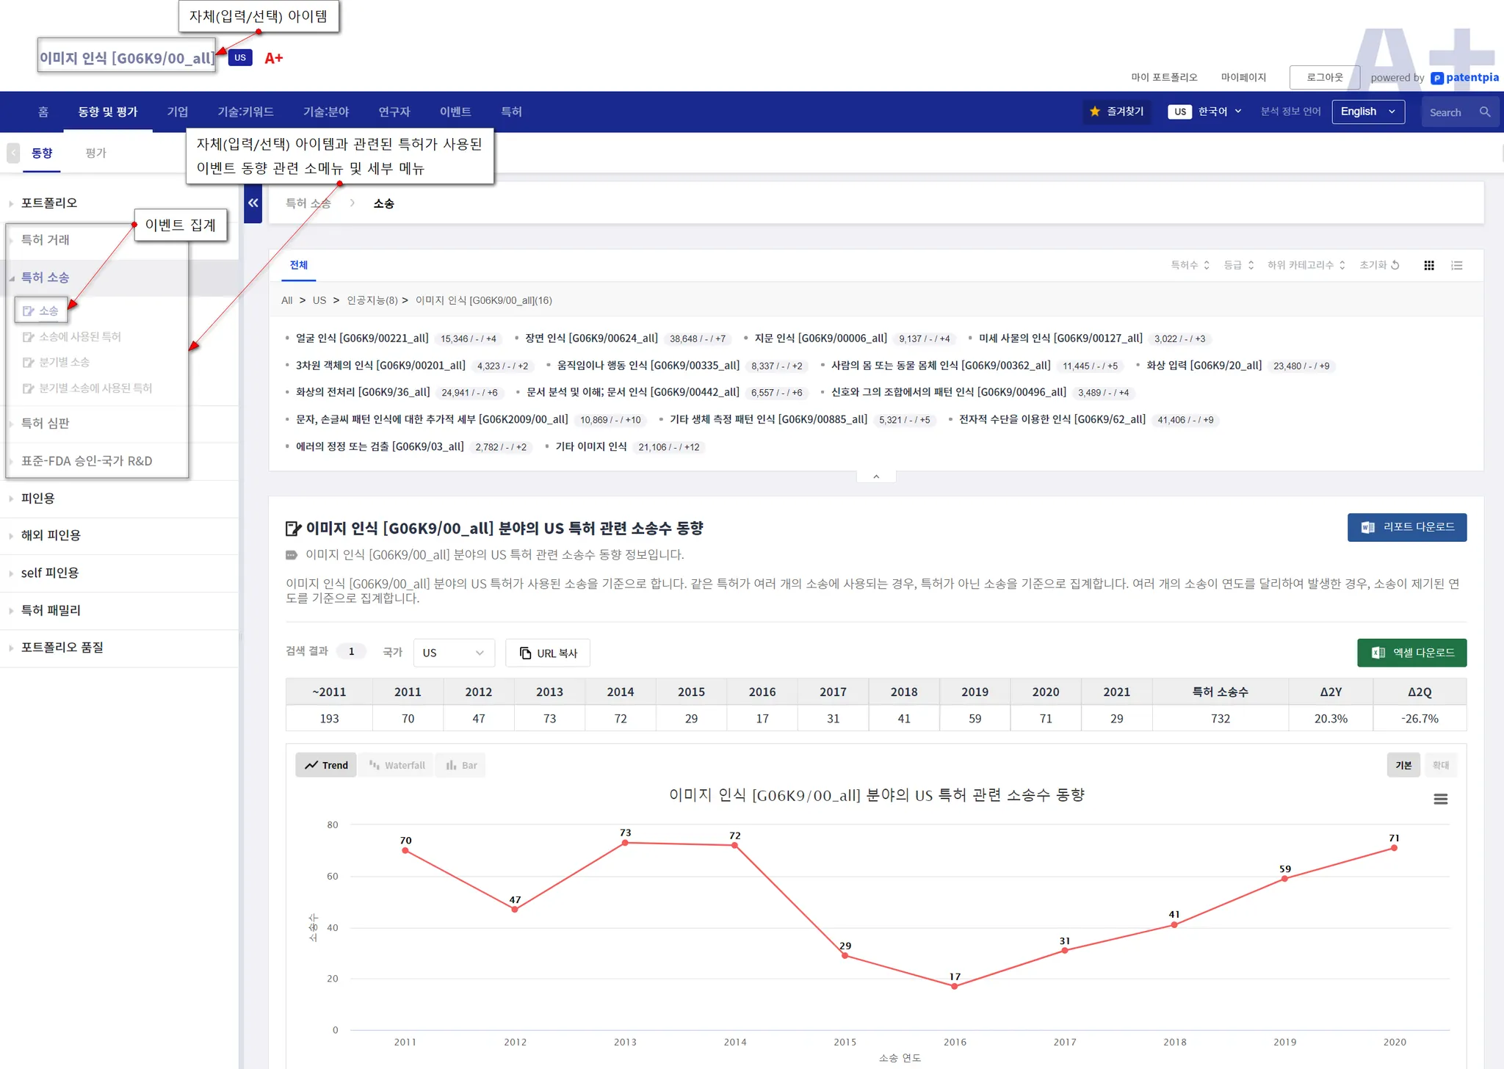This screenshot has height=1069, width=1504.
Task: Open the English analysis language dropdown
Action: pyautogui.click(x=1367, y=112)
